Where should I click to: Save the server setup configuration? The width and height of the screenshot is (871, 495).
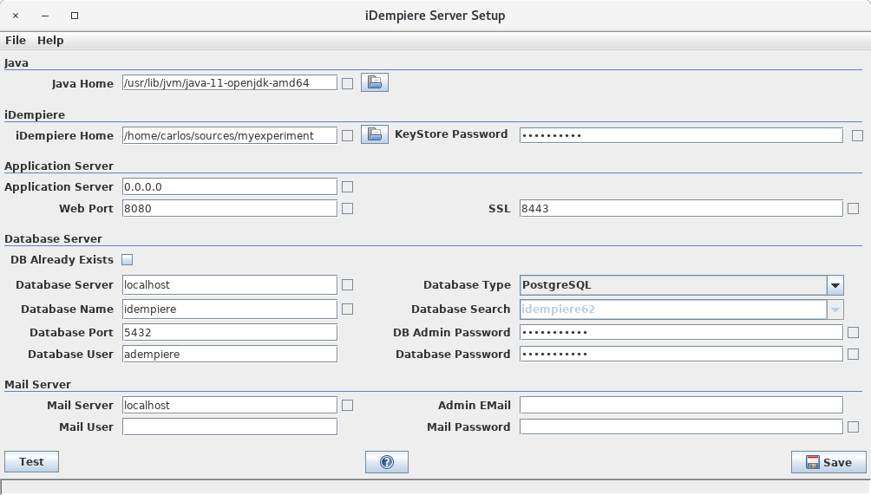828,462
